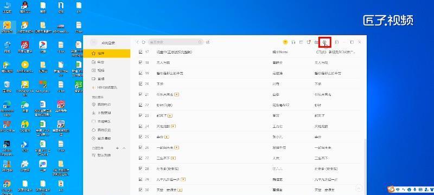Open the song recognition icon beside search

208,42
